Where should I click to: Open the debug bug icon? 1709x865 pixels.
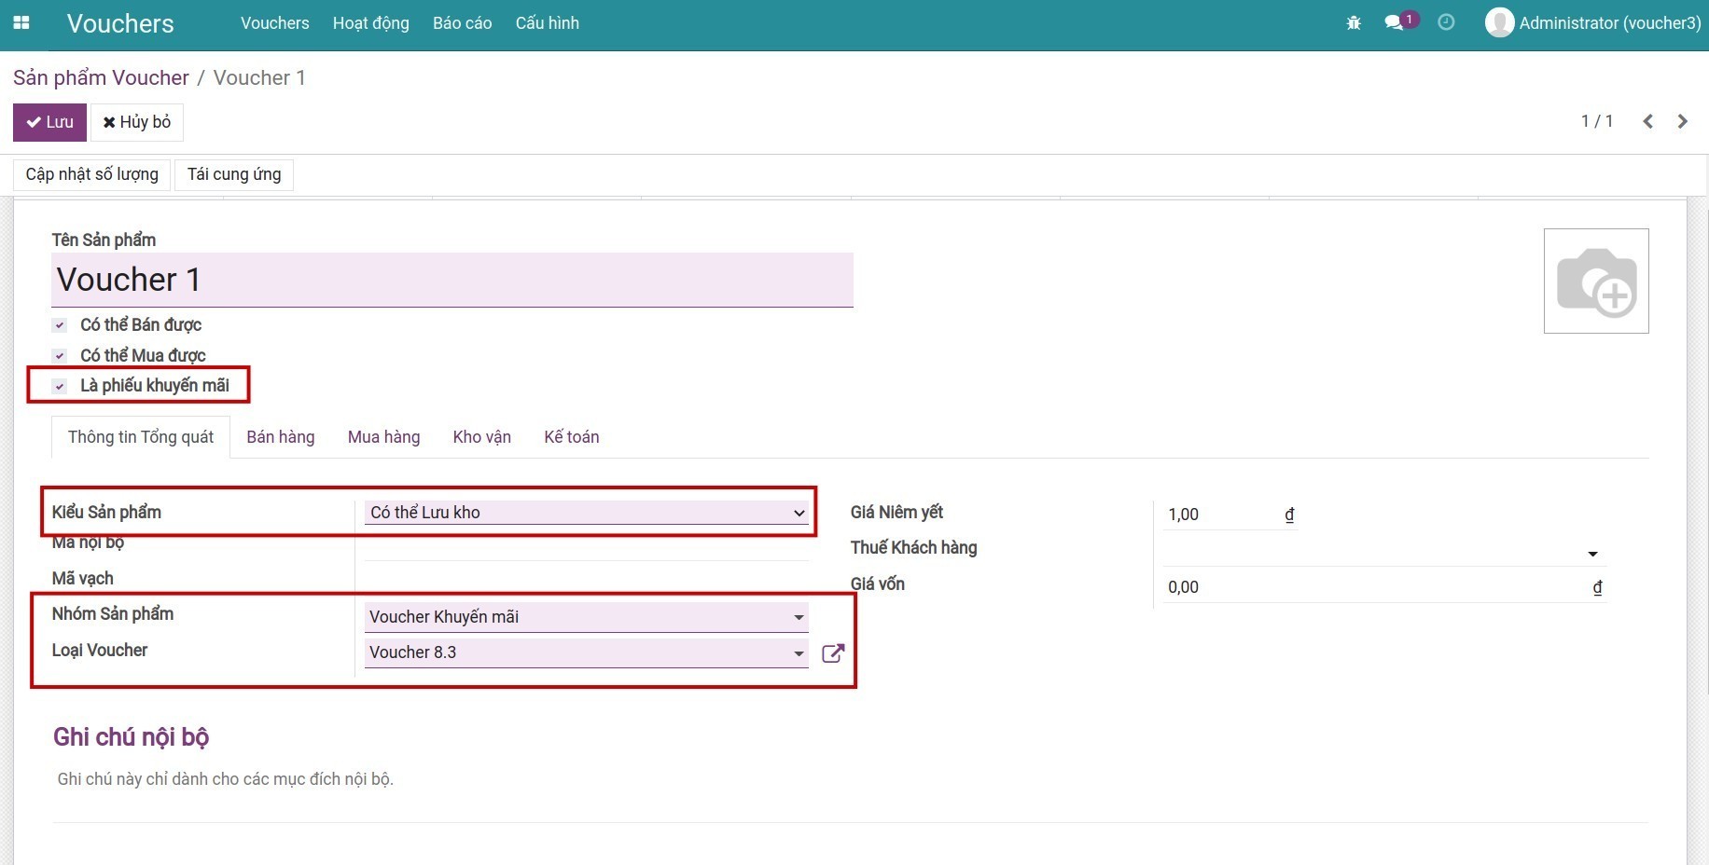(1354, 22)
